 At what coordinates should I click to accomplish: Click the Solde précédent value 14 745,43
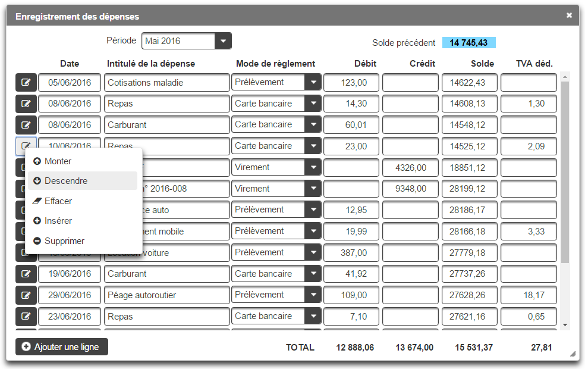coord(469,43)
